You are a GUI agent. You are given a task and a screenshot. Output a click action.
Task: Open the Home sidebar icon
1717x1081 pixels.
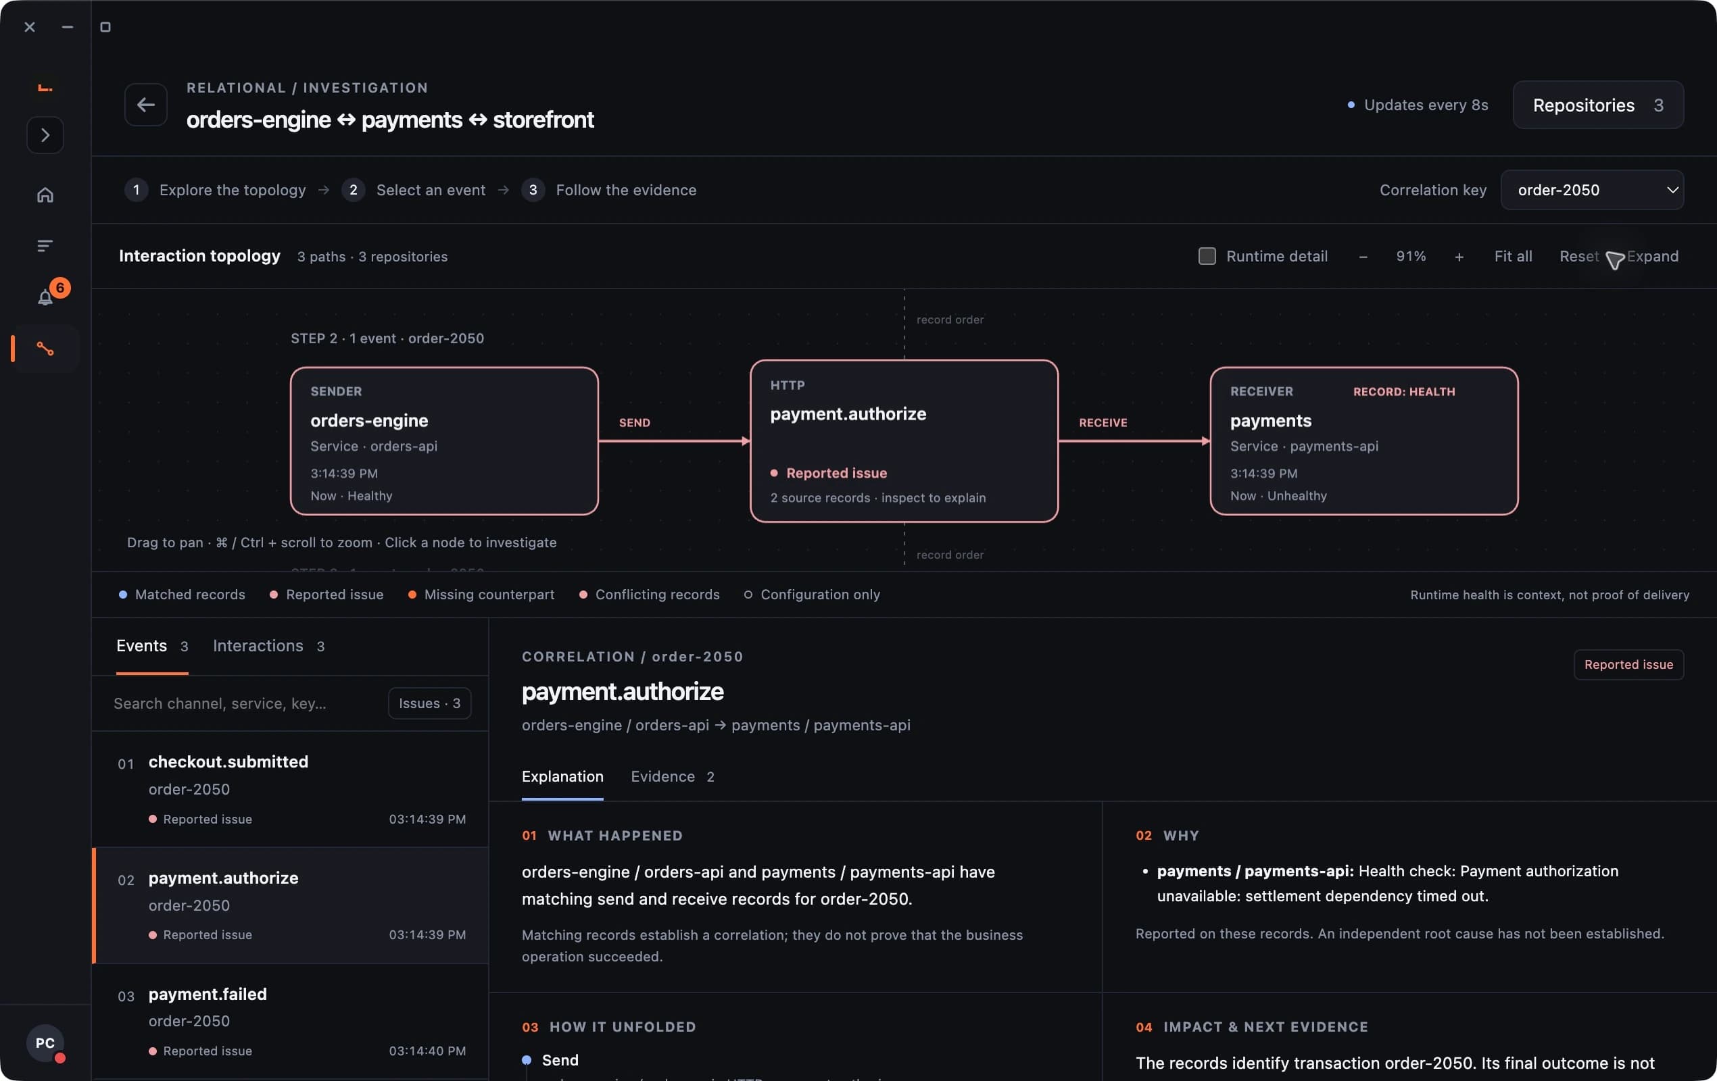click(45, 195)
